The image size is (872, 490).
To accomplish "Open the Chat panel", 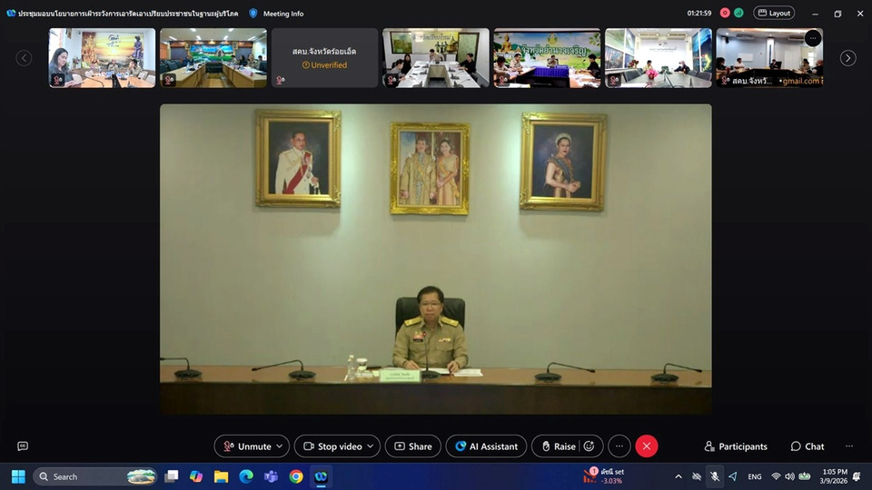I will point(808,446).
